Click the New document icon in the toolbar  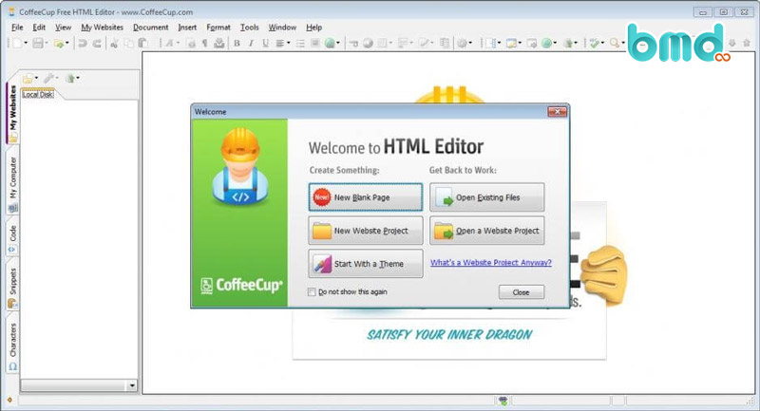17,44
